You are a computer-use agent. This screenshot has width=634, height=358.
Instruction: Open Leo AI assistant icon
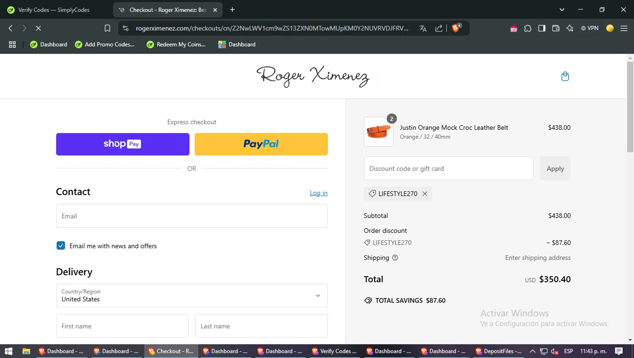[x=570, y=28]
